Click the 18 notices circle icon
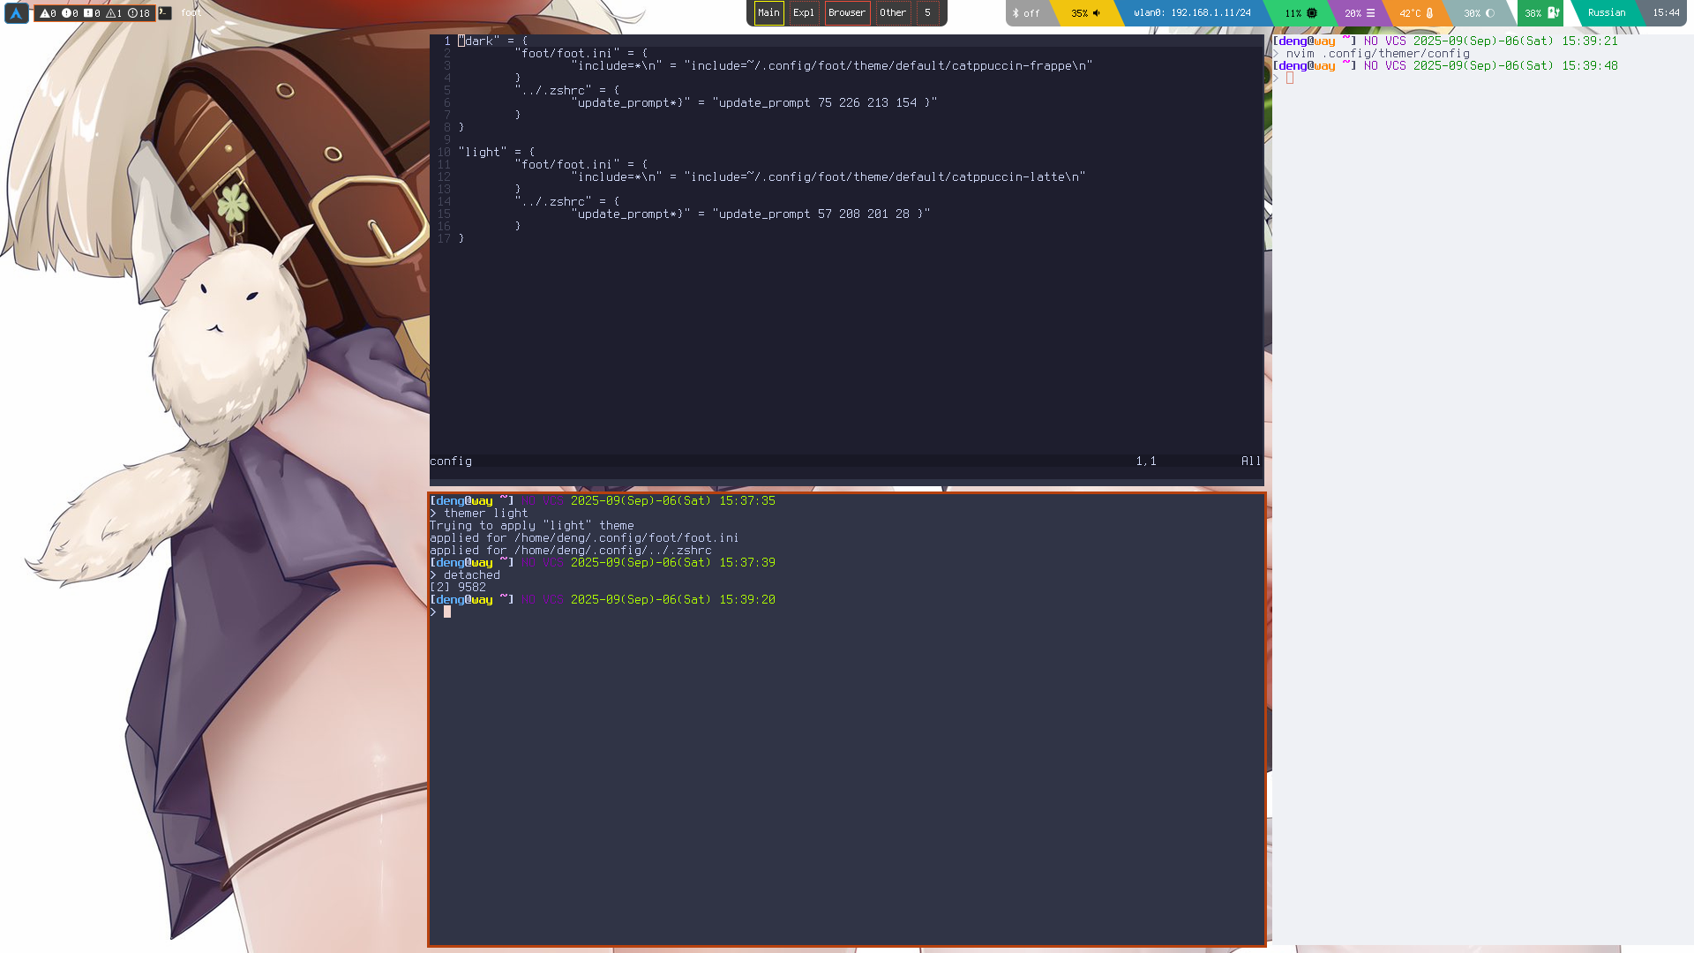This screenshot has width=1694, height=953. pos(133,13)
